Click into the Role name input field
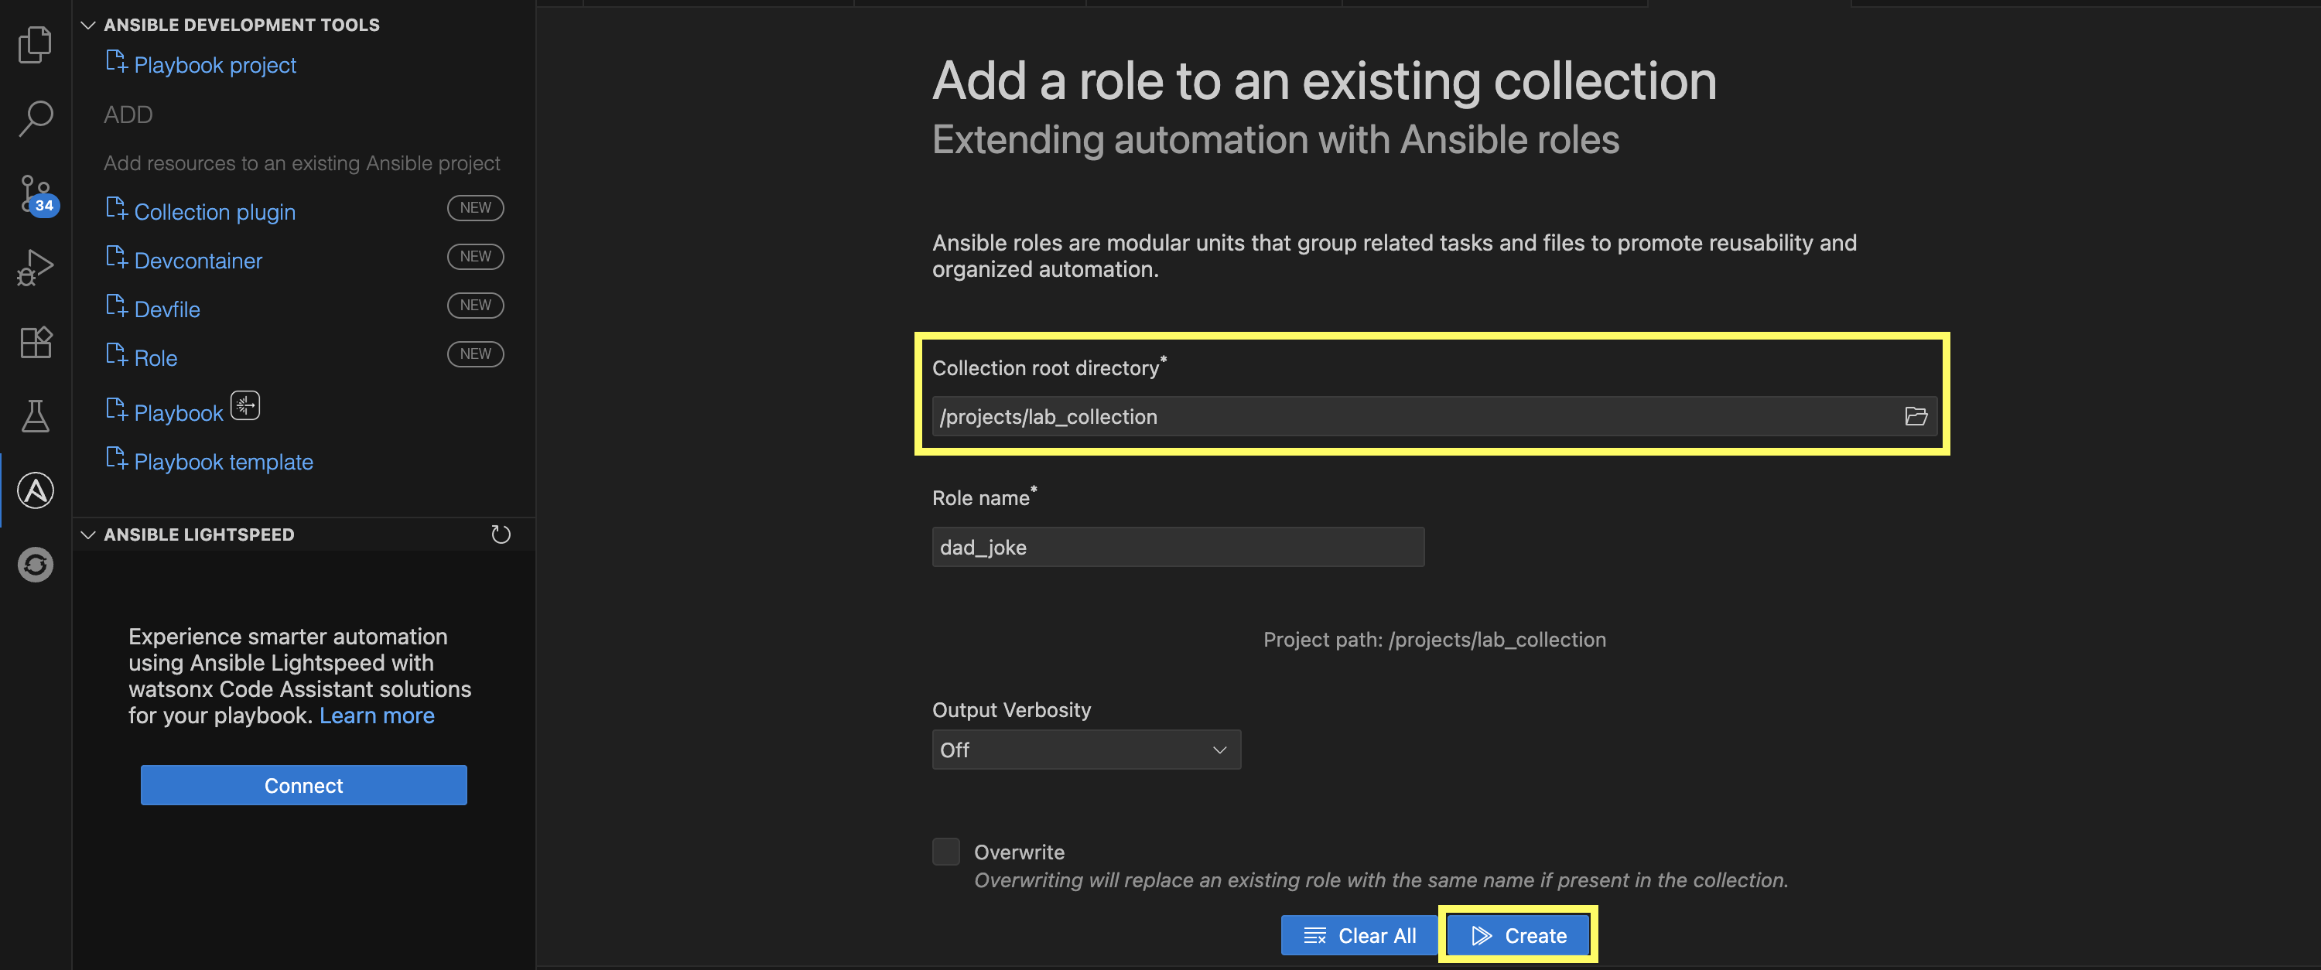This screenshot has width=2321, height=970. click(x=1178, y=547)
